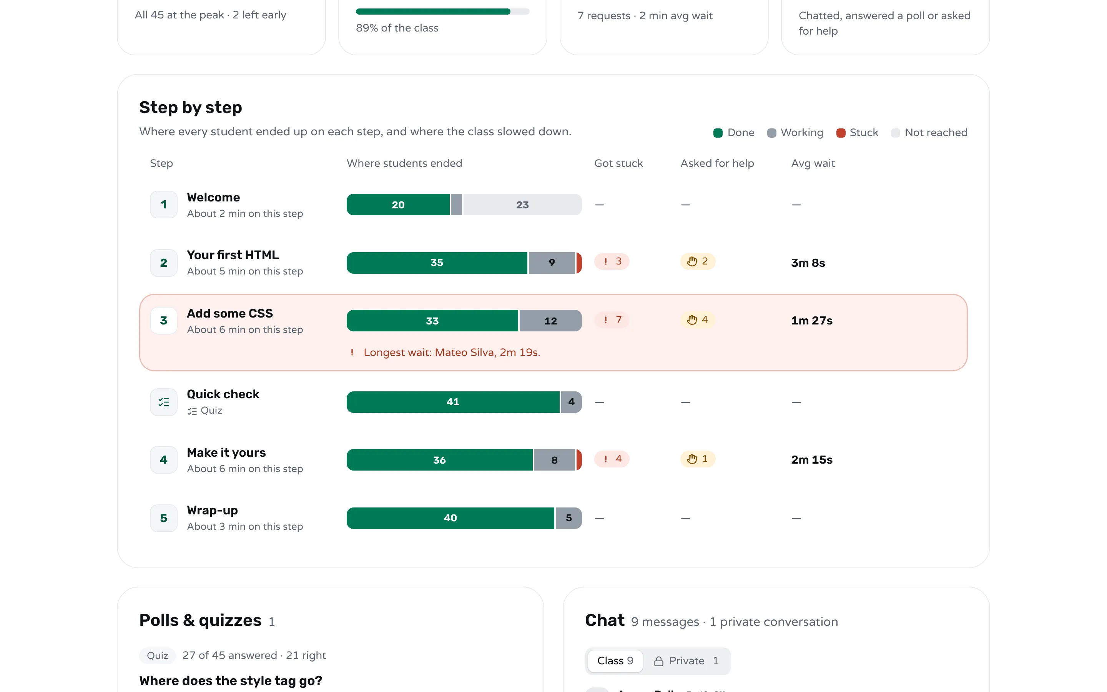The image size is (1107, 692).
Task: Click the green 20 segment in Welcome bar
Action: (398, 205)
